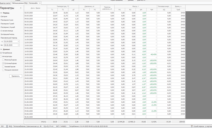Click the P2 column header
This screenshot has width=212, height=128.
95,10
